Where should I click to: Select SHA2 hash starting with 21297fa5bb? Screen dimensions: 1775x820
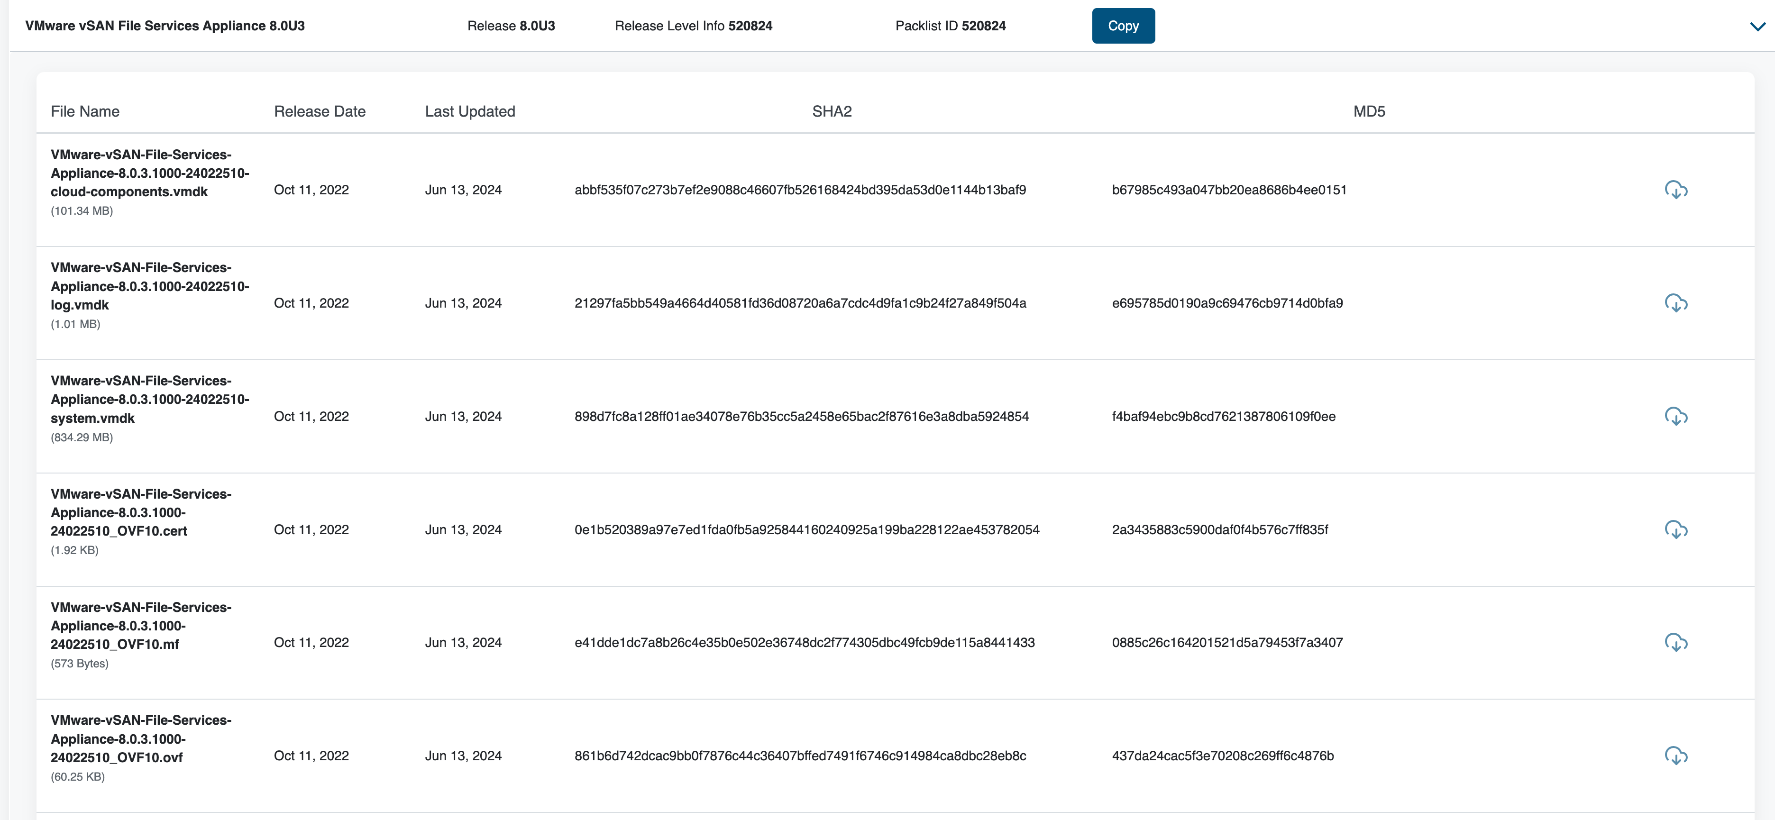click(800, 303)
